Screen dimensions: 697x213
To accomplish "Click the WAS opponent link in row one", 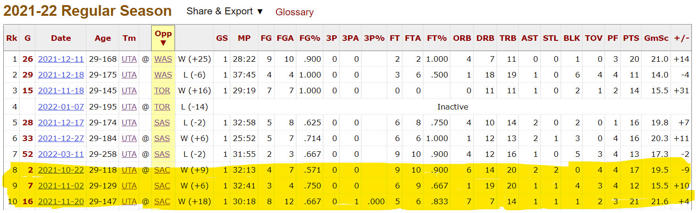I will tap(163, 59).
